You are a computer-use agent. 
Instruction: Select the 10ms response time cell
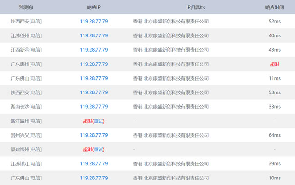[274, 178]
